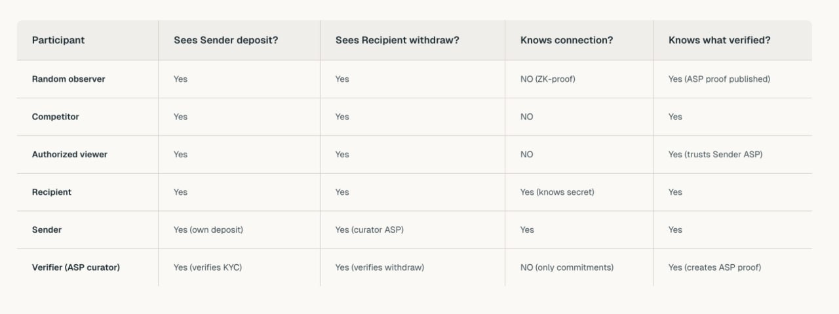Select the 'Yes (knows secret)' cell
The width and height of the screenshot is (839, 314).
(x=557, y=192)
